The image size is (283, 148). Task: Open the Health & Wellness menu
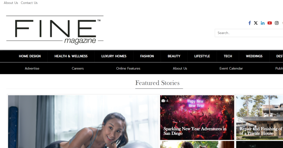[71, 56]
